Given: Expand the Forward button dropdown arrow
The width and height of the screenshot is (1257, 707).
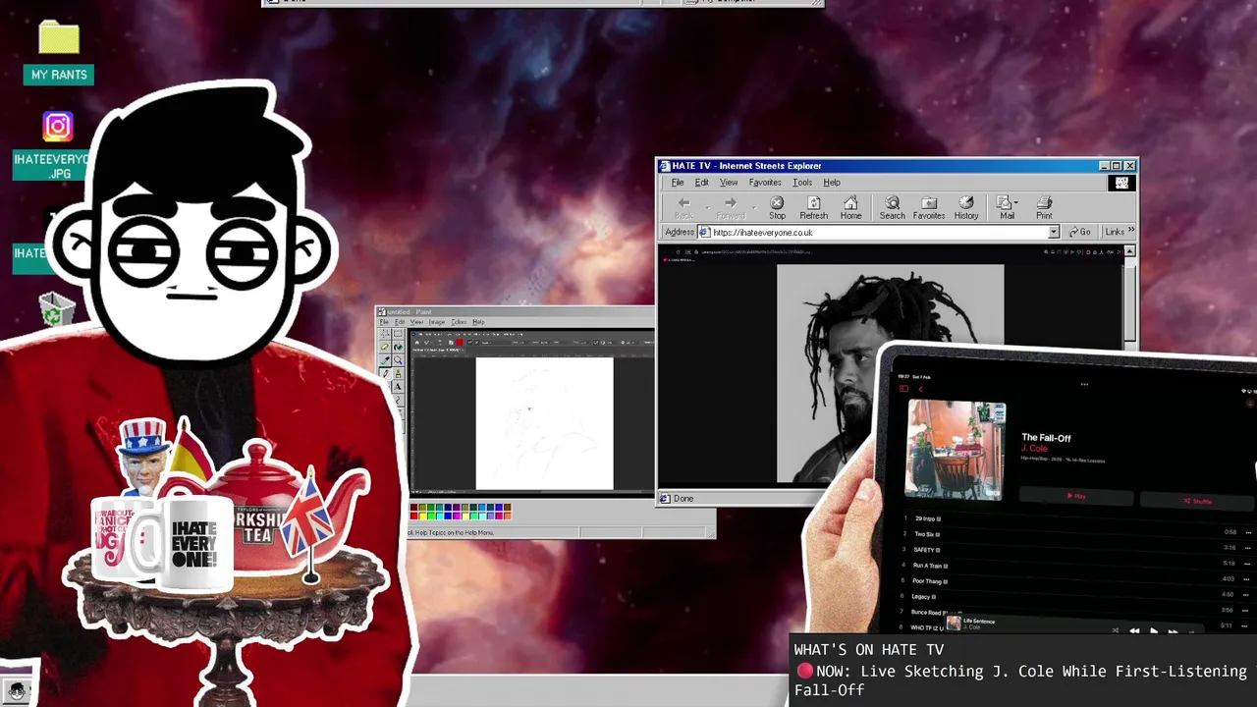Looking at the screenshot, I should pos(754,206).
